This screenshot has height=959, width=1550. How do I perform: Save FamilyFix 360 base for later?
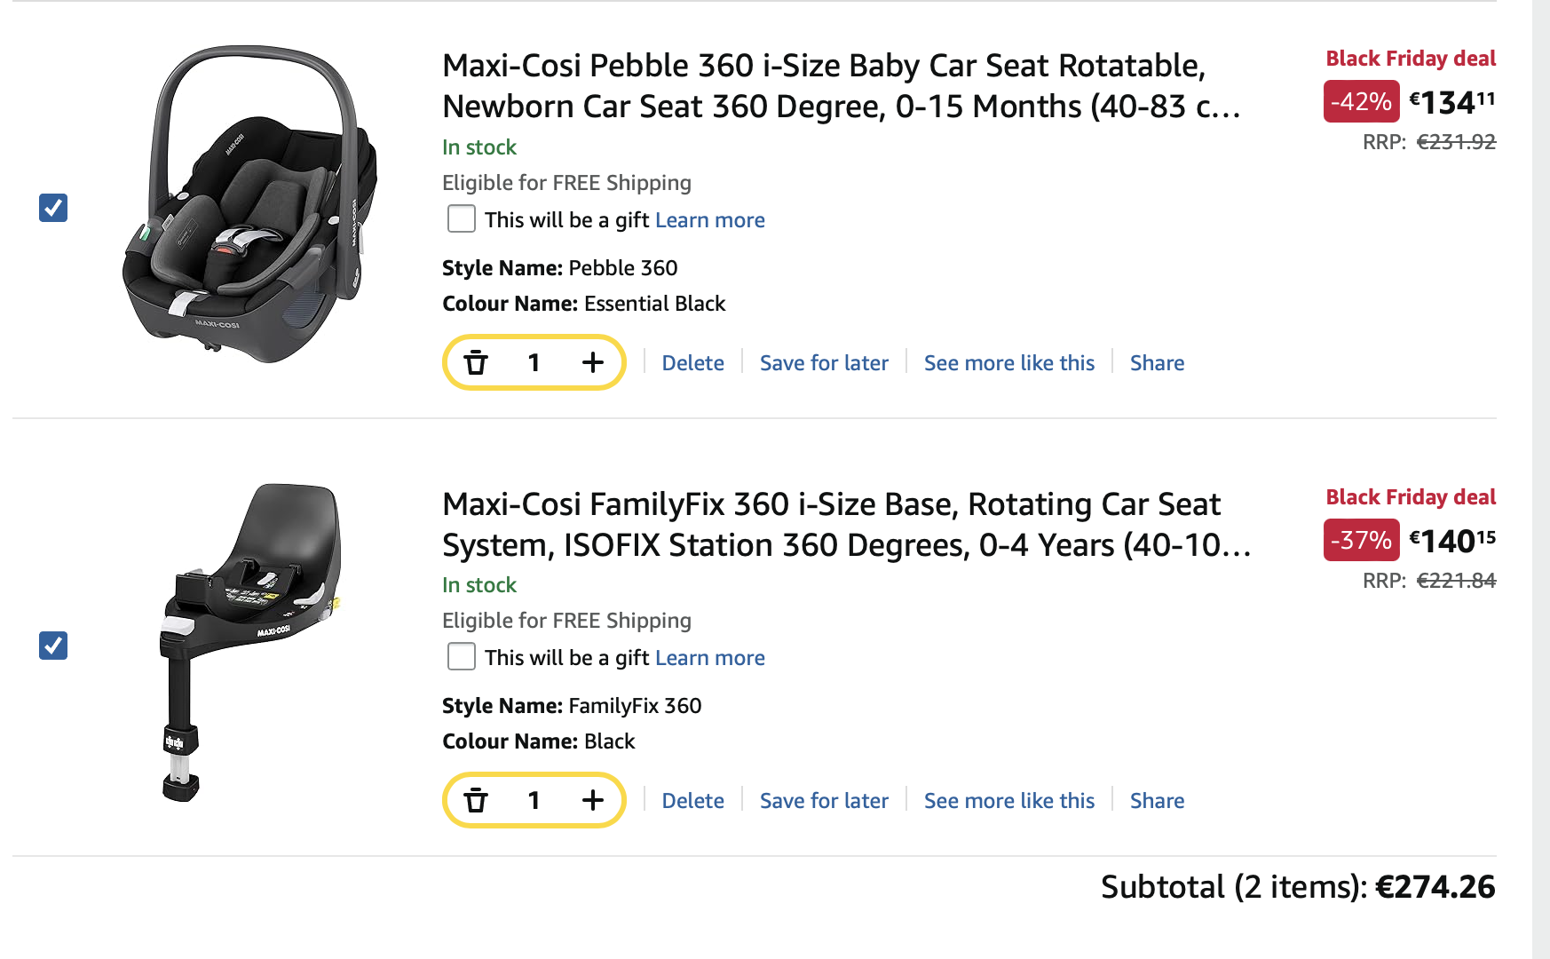(x=824, y=801)
